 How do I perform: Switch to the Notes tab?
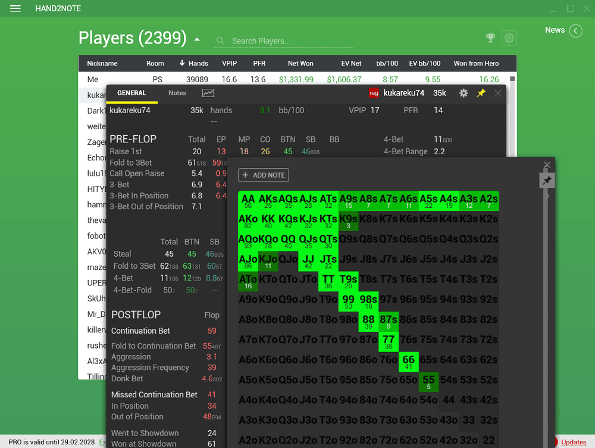pyautogui.click(x=177, y=93)
